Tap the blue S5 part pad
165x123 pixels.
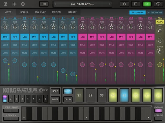click(124, 95)
